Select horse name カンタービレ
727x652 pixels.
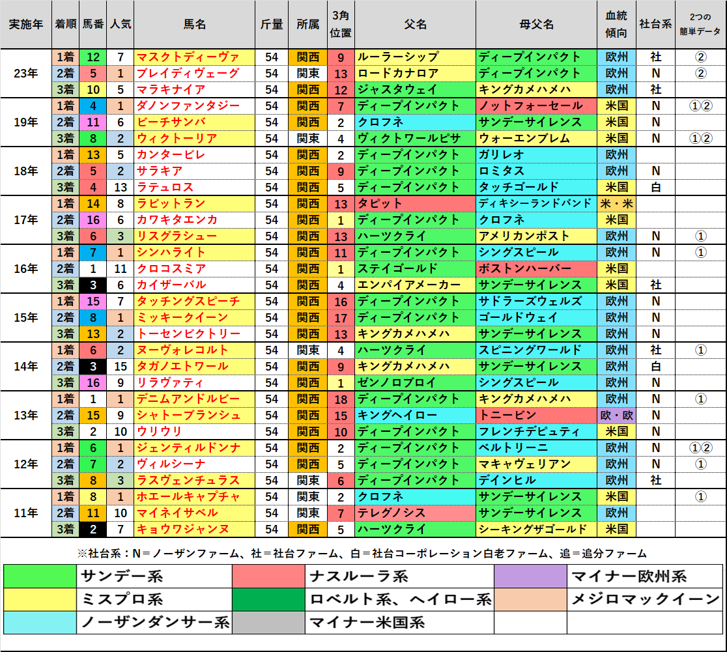click(x=194, y=155)
